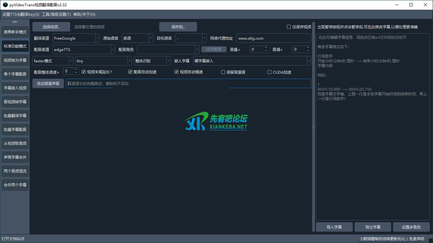
Task: Open the 小额捐赠 / 免责声明 link in the status bar
Action: click(392, 239)
